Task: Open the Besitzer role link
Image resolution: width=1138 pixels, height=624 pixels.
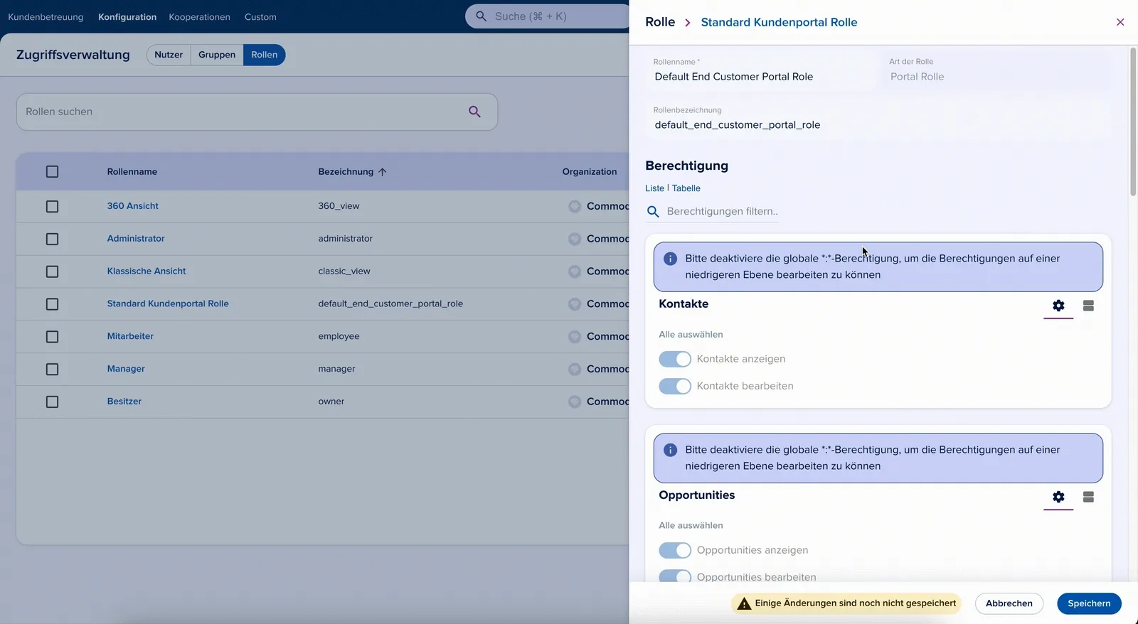Action: point(124,402)
